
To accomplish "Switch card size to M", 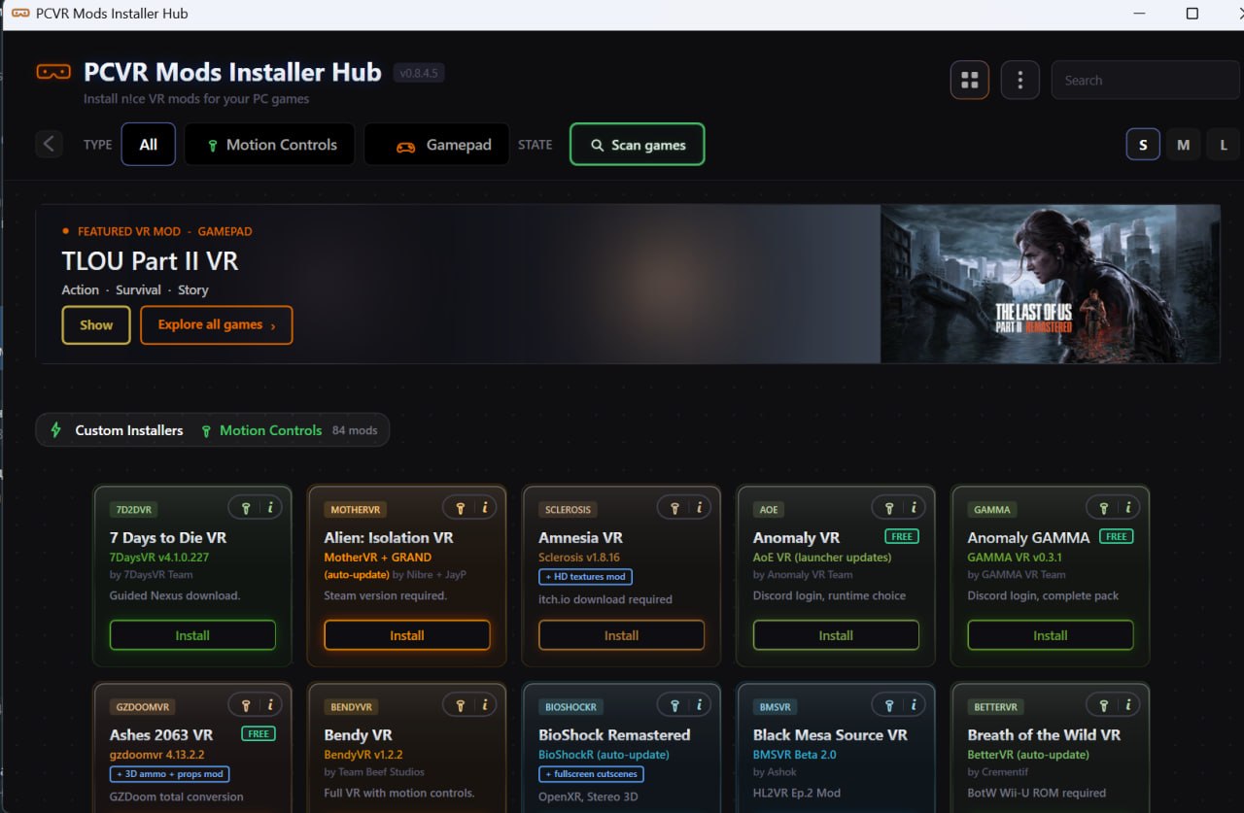I will 1183,145.
